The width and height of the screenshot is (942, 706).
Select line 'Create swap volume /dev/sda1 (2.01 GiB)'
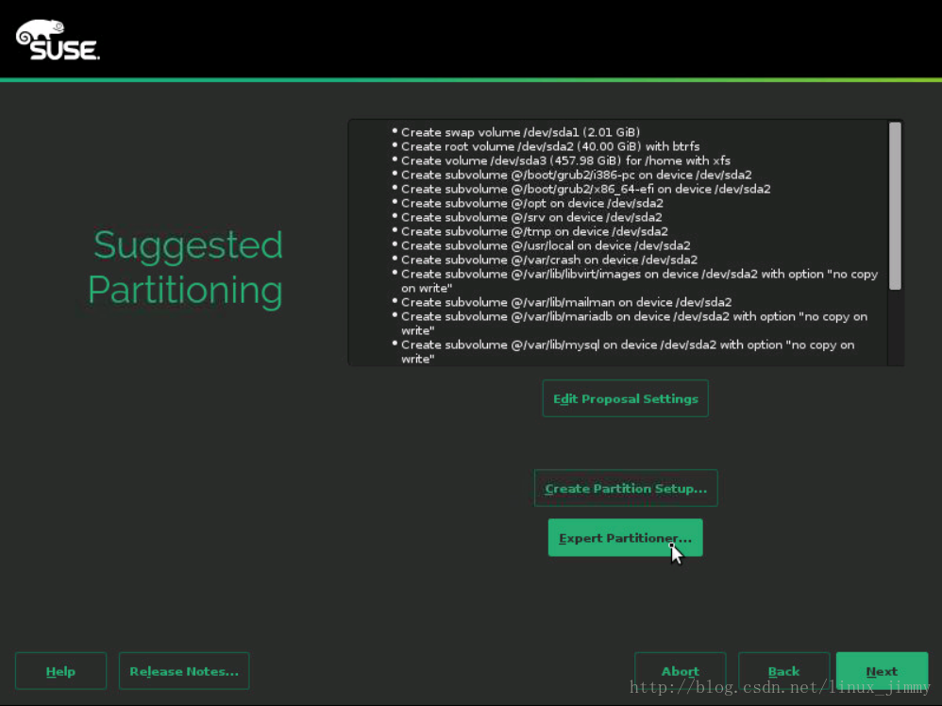[x=520, y=132]
